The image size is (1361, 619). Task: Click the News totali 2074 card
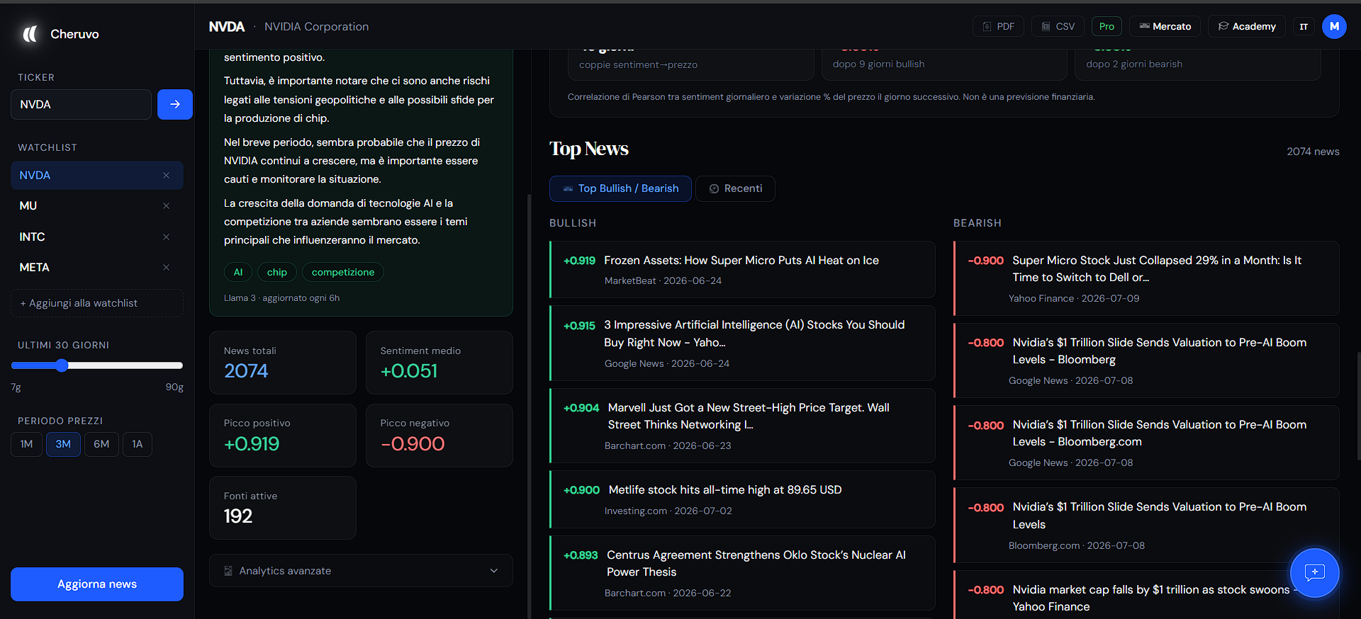tap(283, 363)
